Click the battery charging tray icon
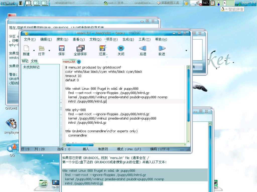Viewport: 257px width, 192px height. 225,3
